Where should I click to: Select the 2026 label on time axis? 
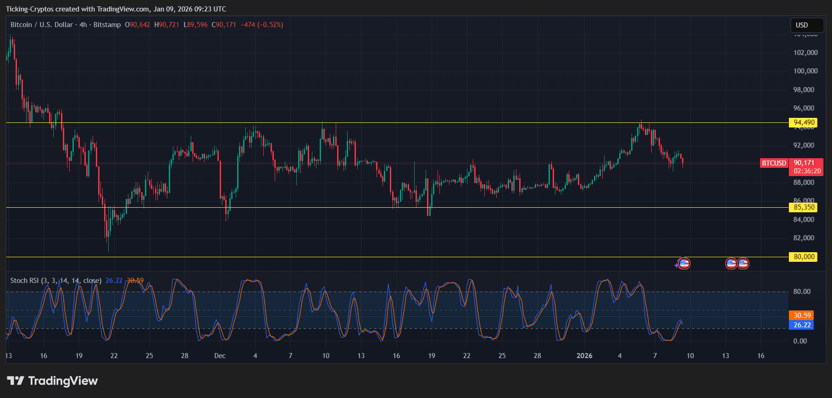(x=584, y=356)
